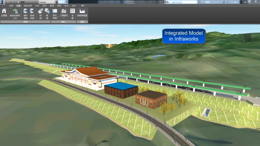Click the lower camera icon
This screenshot has height=146, width=260.
coord(32,11)
